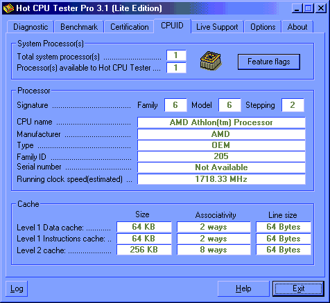Show the About tab

pyautogui.click(x=297, y=27)
